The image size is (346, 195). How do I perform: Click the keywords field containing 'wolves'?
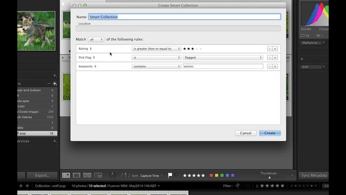click(x=223, y=66)
